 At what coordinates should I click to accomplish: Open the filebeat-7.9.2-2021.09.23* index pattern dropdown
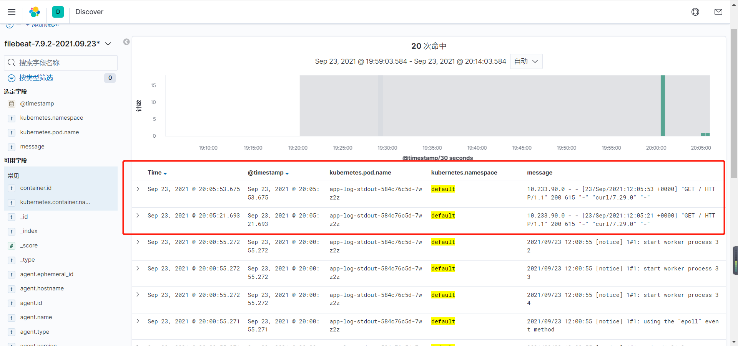[x=58, y=44]
